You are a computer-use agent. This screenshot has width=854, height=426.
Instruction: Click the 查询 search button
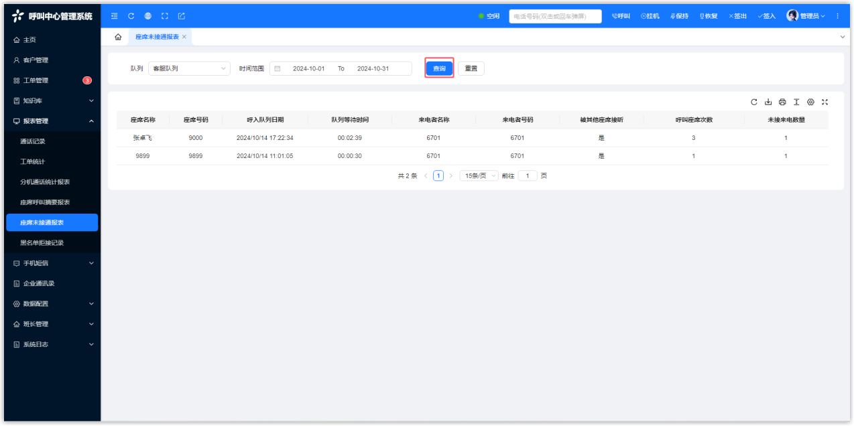[x=439, y=68]
